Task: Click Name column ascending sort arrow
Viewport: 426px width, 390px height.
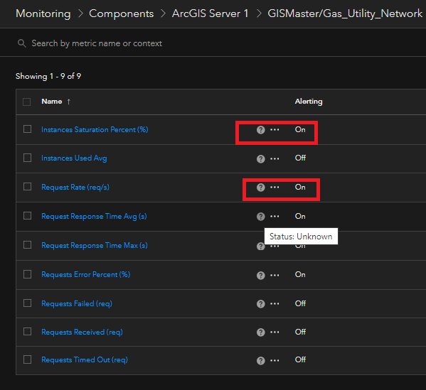Action: (x=69, y=102)
